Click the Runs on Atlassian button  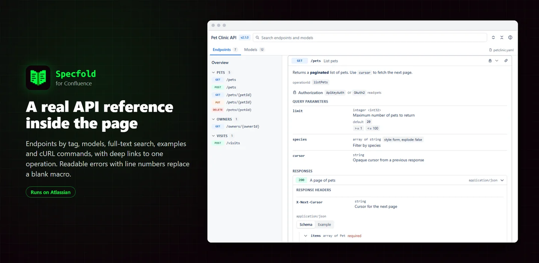click(51, 192)
